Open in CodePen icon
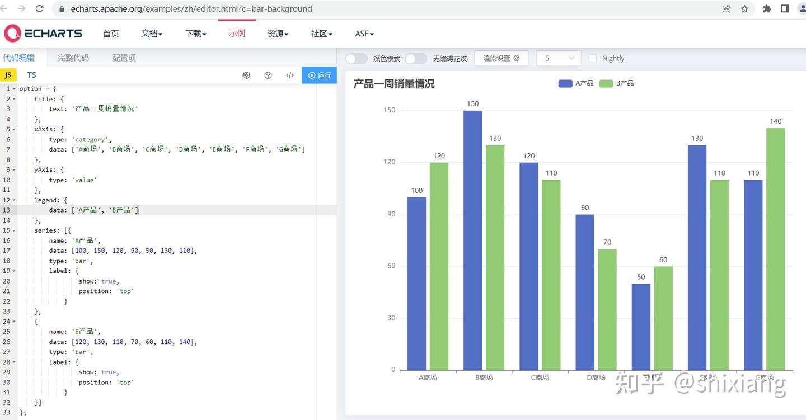Viewport: 806px width, 420px height. pyautogui.click(x=246, y=75)
